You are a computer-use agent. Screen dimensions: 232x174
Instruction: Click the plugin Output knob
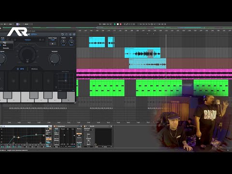coord(63,42)
